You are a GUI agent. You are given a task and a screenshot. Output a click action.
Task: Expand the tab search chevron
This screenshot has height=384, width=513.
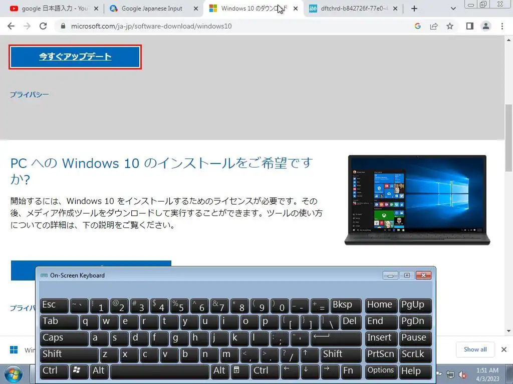click(x=453, y=9)
